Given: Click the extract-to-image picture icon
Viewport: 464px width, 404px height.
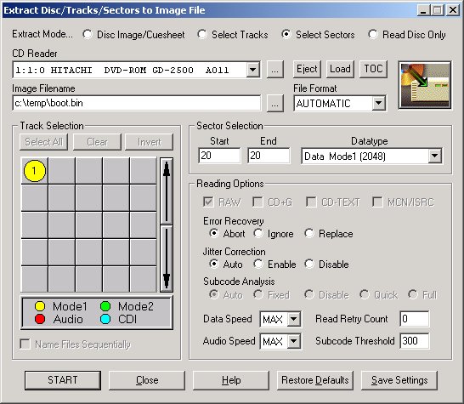Looking at the screenshot, I should click(425, 85).
